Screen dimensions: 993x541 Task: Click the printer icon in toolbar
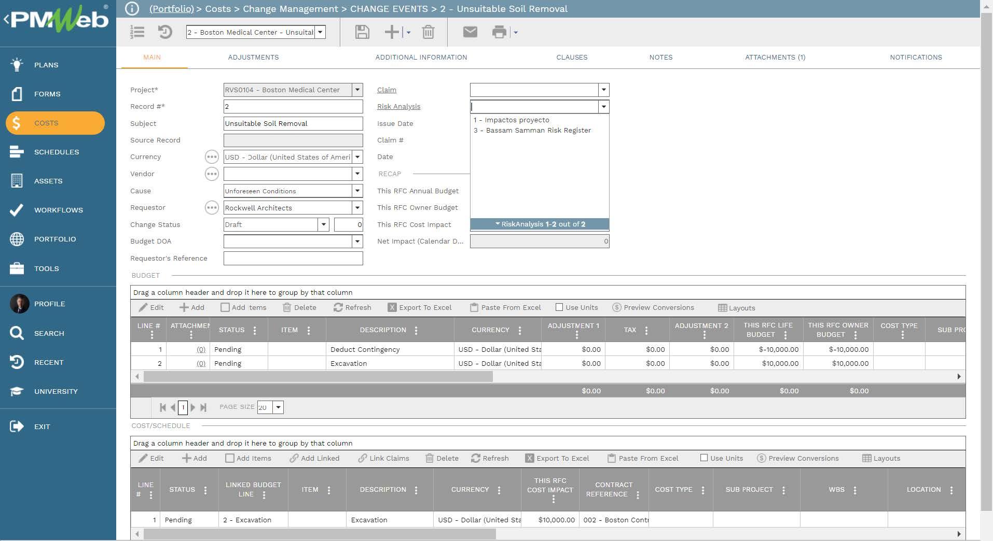click(x=499, y=32)
